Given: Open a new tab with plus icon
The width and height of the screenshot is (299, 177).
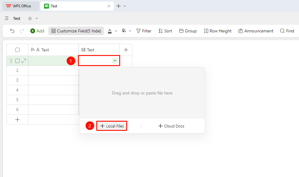Looking at the screenshot, I should (118, 6).
